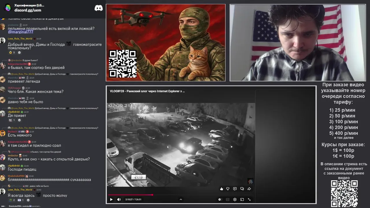Click the OldChopper username

point(14,88)
